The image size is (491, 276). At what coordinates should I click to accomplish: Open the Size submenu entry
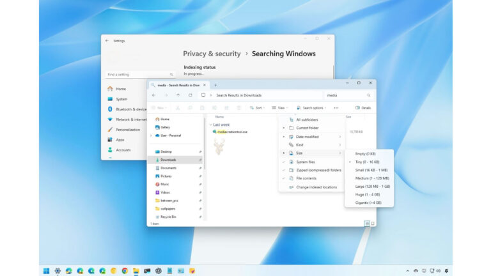tap(311, 153)
